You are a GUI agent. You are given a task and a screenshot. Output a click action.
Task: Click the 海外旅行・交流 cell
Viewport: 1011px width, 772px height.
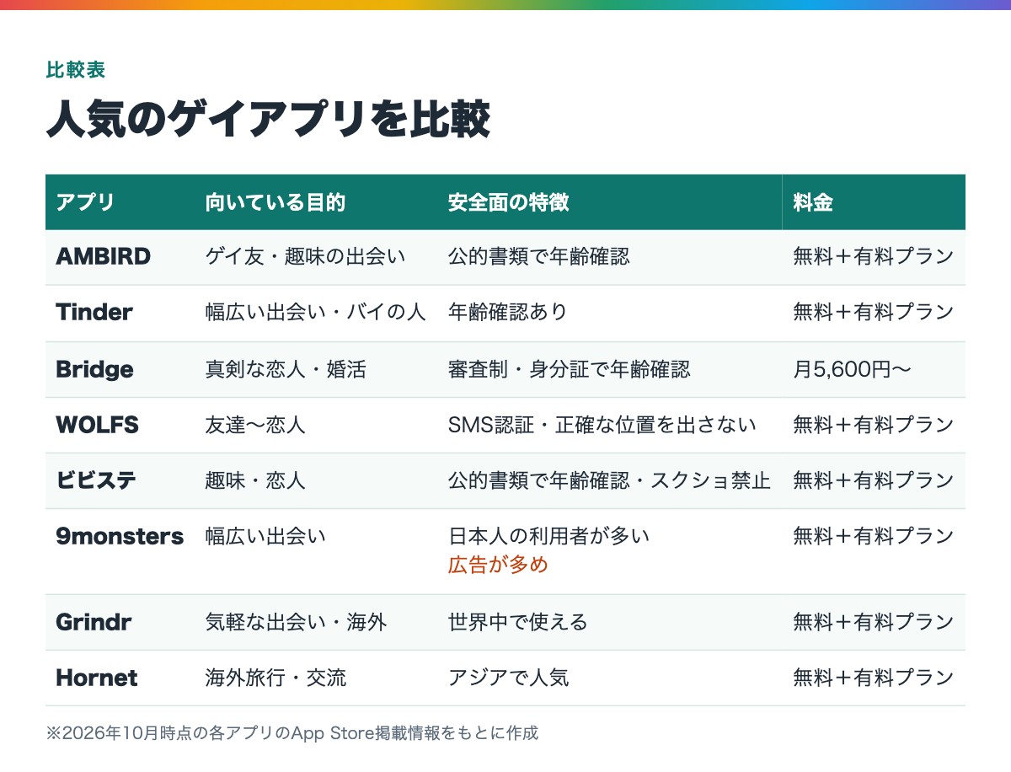[316, 678]
